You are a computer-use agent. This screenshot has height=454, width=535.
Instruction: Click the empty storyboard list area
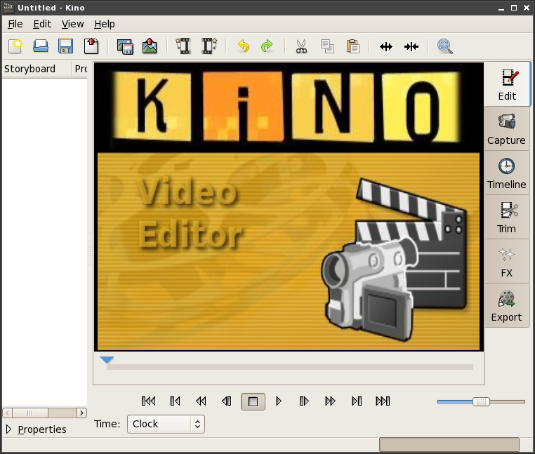click(x=44, y=242)
